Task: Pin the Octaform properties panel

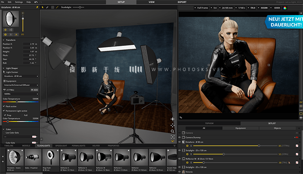Action: coord(37,7)
